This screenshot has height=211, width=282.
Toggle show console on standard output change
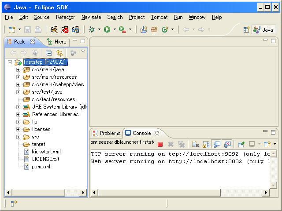coord(217,144)
